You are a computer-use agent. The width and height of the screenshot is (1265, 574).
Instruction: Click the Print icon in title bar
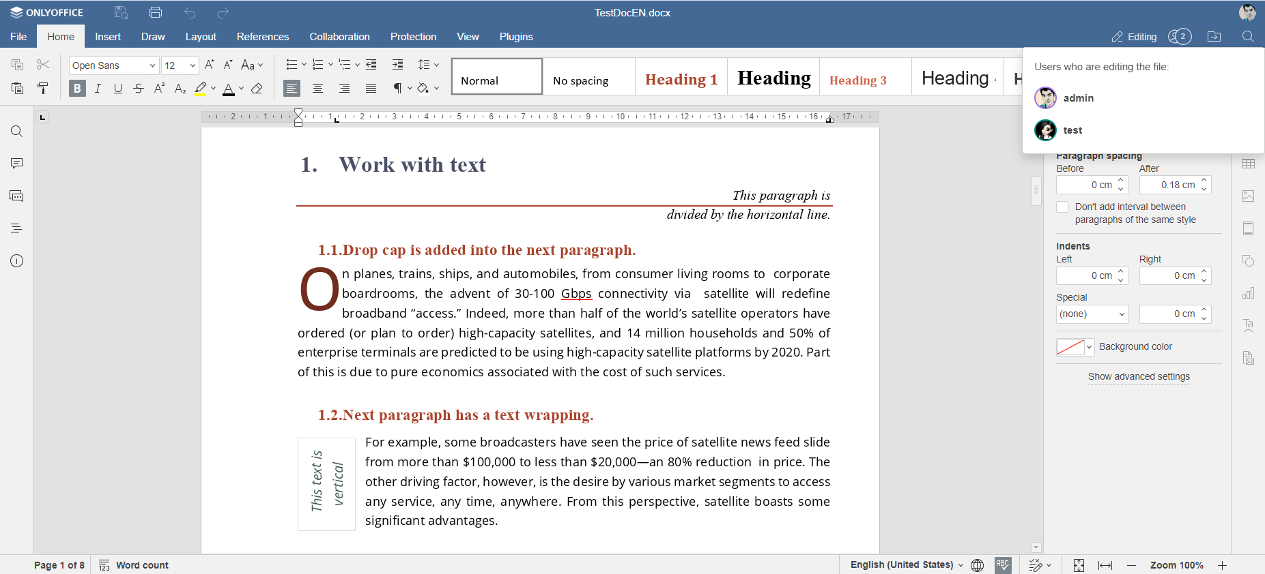[x=155, y=12]
